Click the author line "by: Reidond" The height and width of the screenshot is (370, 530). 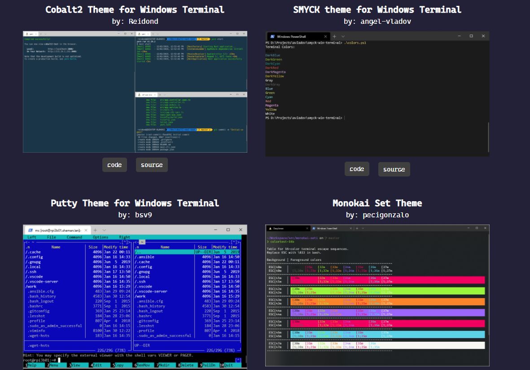(135, 21)
